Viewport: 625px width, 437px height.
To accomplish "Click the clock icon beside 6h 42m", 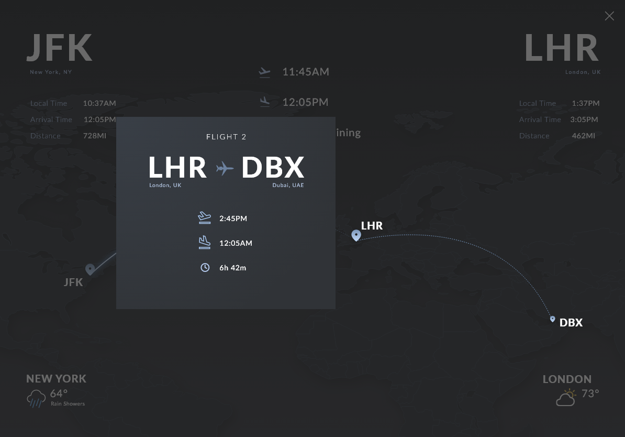I will pos(205,267).
